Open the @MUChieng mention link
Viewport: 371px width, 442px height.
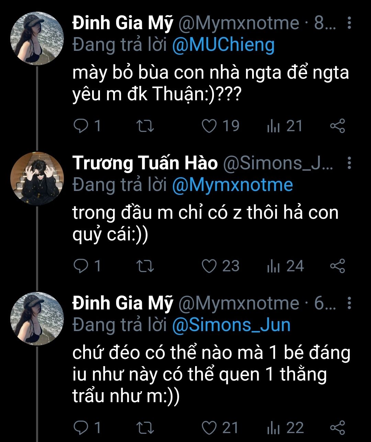click(223, 45)
